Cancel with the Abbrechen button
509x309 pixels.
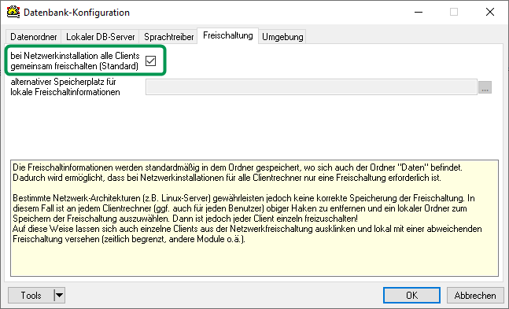click(x=475, y=296)
